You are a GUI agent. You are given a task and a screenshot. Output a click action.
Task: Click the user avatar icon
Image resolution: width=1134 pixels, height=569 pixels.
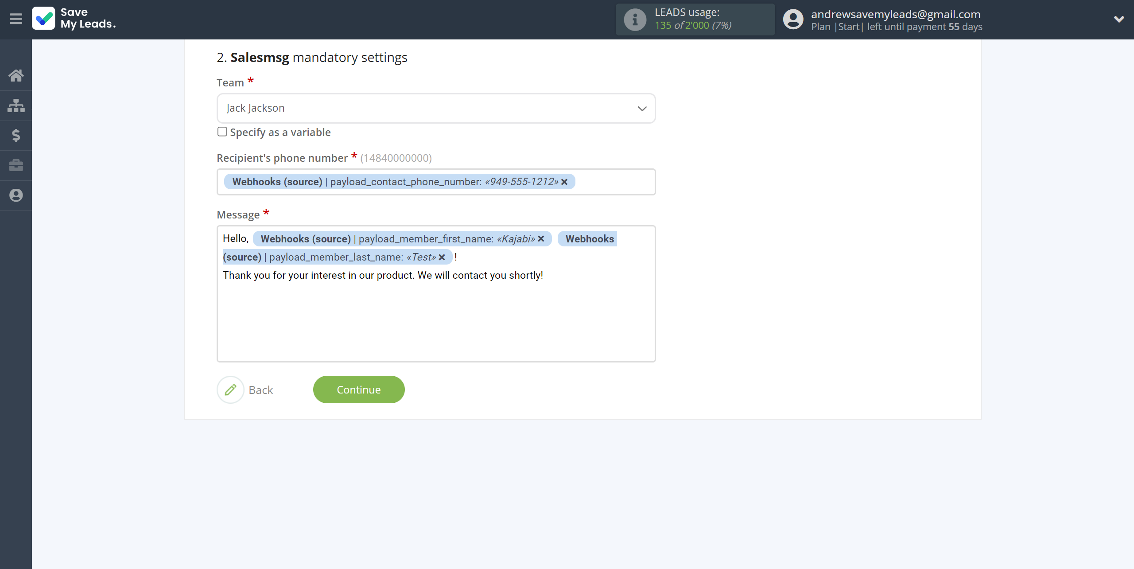pyautogui.click(x=793, y=19)
